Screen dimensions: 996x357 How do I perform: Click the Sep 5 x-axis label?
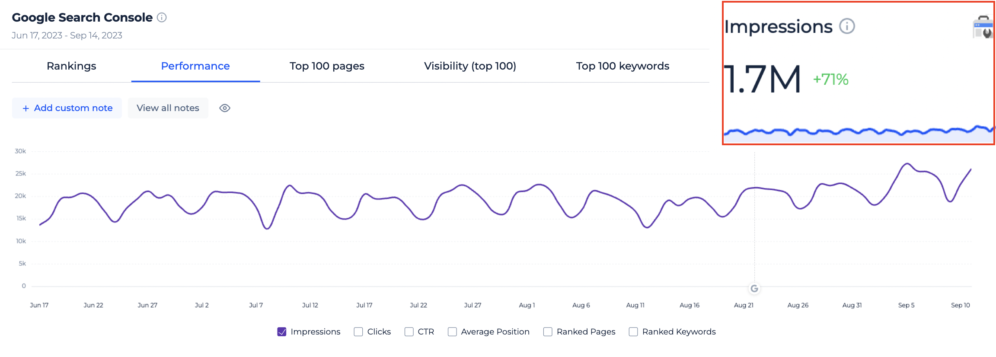click(907, 305)
